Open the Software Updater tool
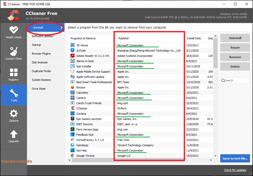The image size is (253, 176). point(46,36)
